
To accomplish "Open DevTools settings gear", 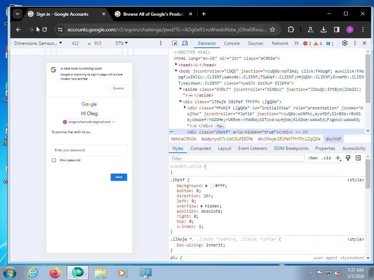I will coord(345,43).
